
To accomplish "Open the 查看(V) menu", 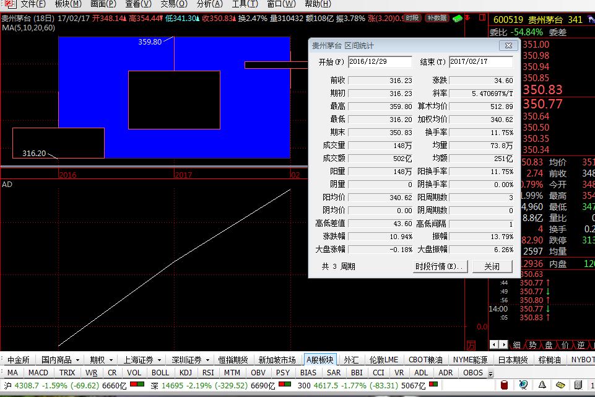I will [x=138, y=4].
